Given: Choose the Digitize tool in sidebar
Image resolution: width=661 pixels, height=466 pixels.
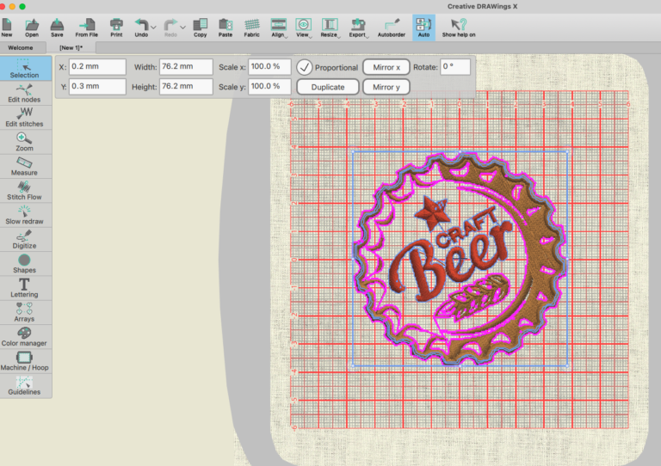Looking at the screenshot, I should tap(25, 238).
